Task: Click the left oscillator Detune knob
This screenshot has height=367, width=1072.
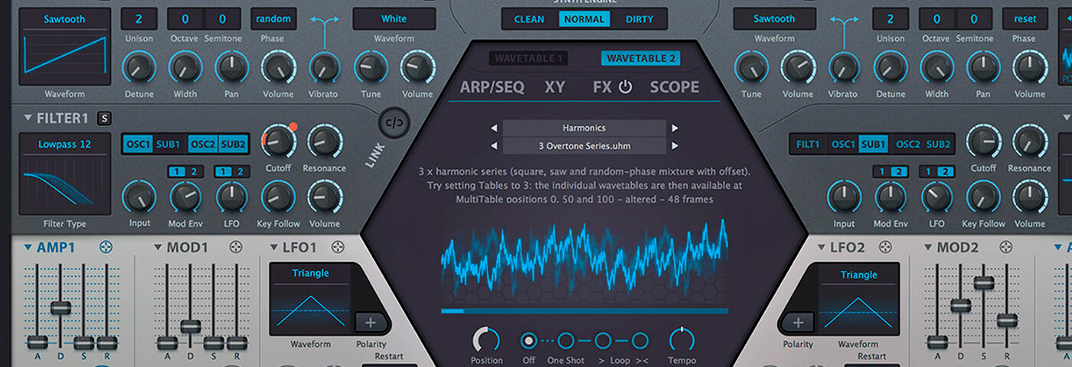Action: 139,68
